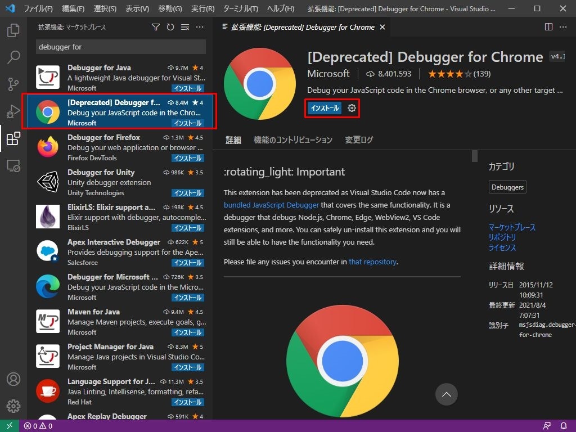Open the Manage gear in activity bar

pos(13,406)
